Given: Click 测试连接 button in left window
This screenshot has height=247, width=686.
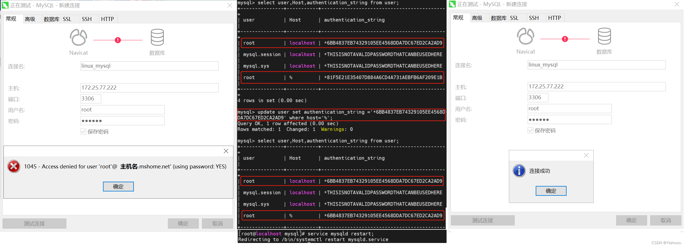Looking at the screenshot, I should [34, 223].
